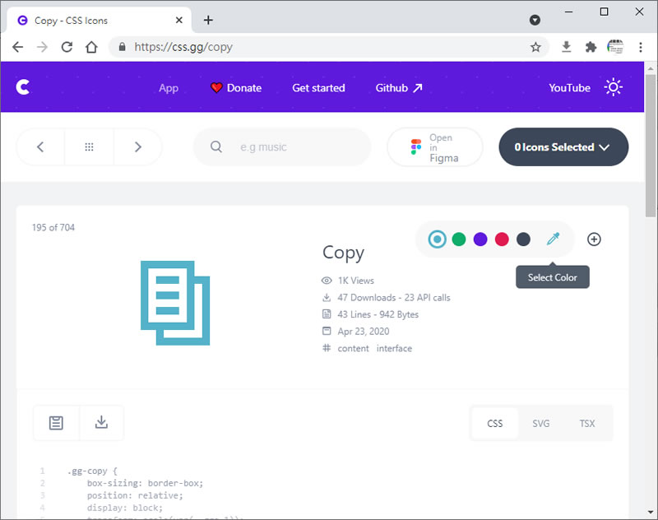The width and height of the screenshot is (658, 520).
Task: Click the site lock security icon
Action: 122,47
